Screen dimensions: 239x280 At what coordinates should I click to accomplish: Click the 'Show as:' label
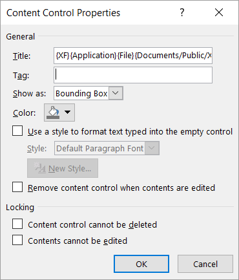click(x=29, y=94)
